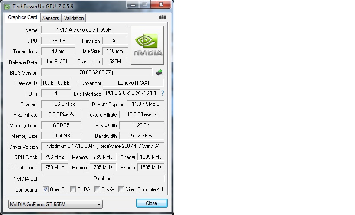Click the Revision field showing A1

tap(115, 41)
